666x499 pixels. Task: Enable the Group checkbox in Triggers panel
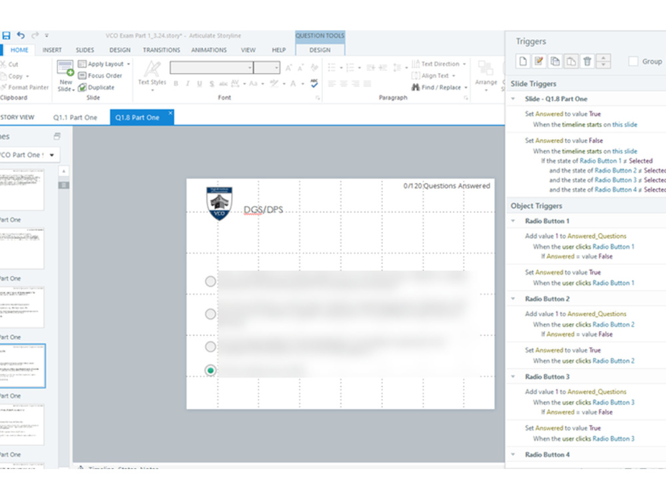[x=633, y=61]
